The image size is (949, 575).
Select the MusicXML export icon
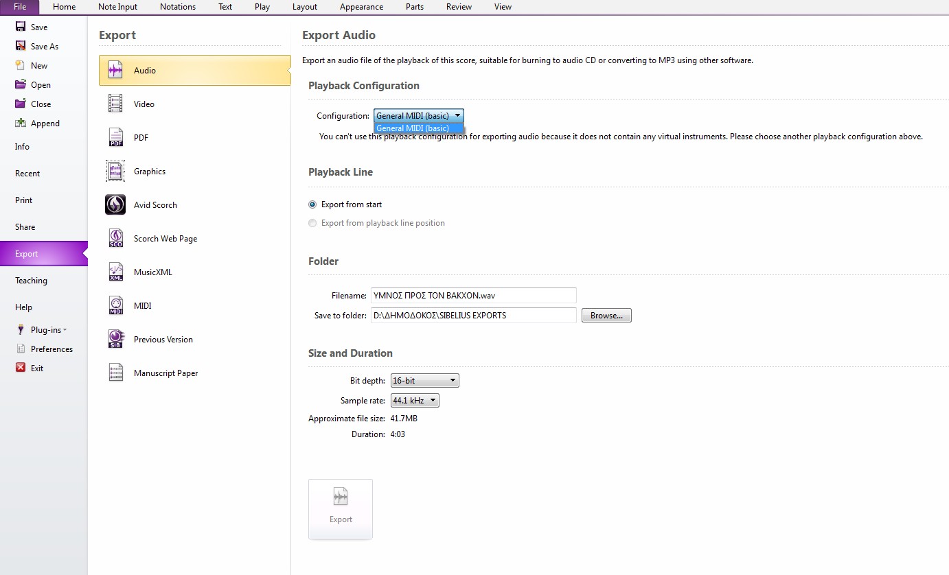tap(115, 272)
